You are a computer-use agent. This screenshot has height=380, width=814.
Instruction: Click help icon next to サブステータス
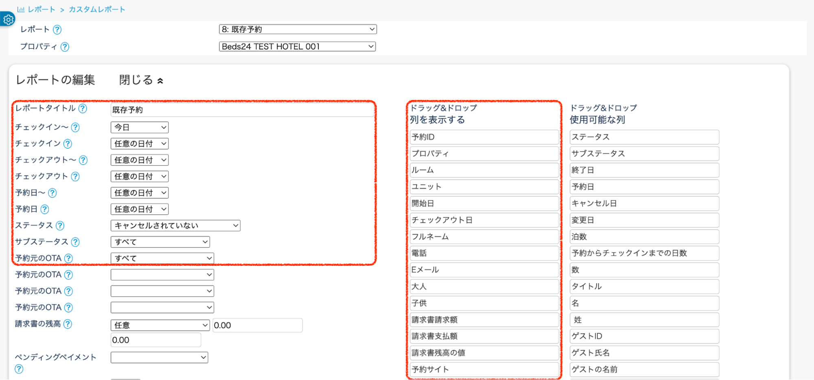click(x=75, y=242)
